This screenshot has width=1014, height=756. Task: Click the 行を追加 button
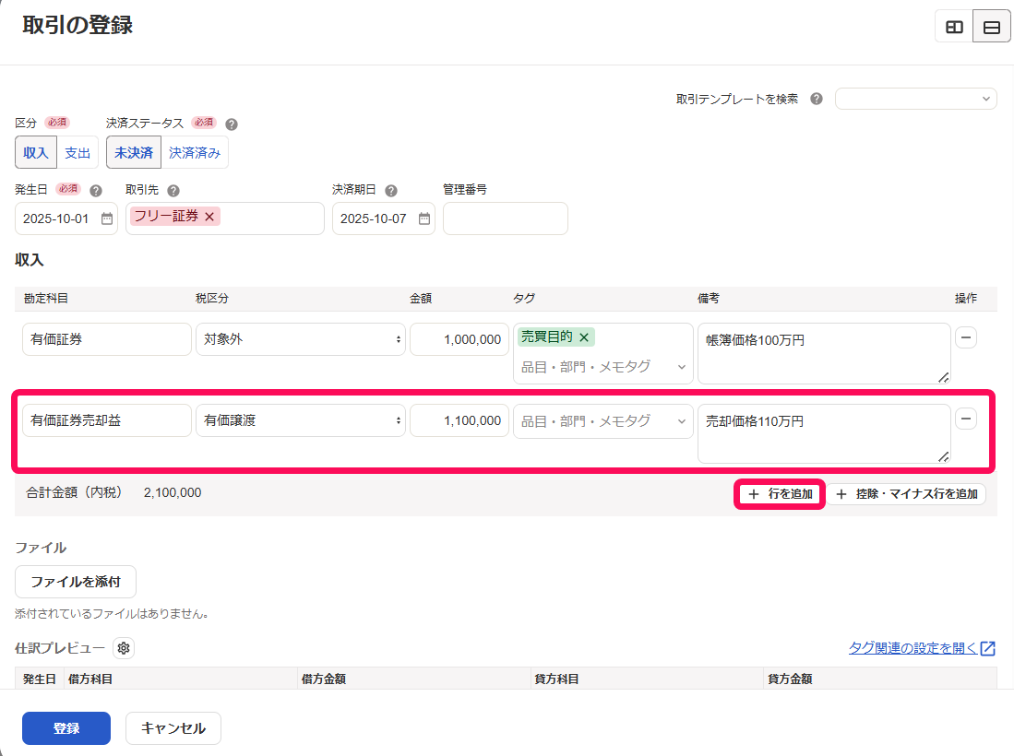pyautogui.click(x=780, y=494)
